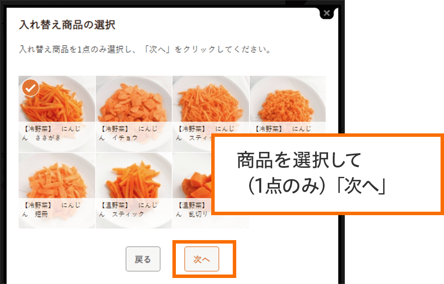Screen dimensions: 444x284
Task: Pick the finely diced carrot photo
Action: [x=288, y=99]
